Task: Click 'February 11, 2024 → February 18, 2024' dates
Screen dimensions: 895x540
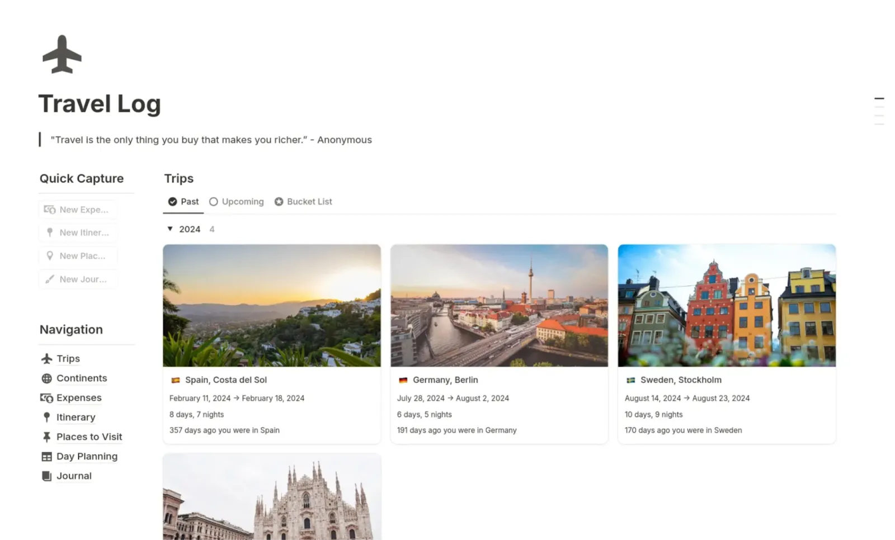Action: [237, 399]
